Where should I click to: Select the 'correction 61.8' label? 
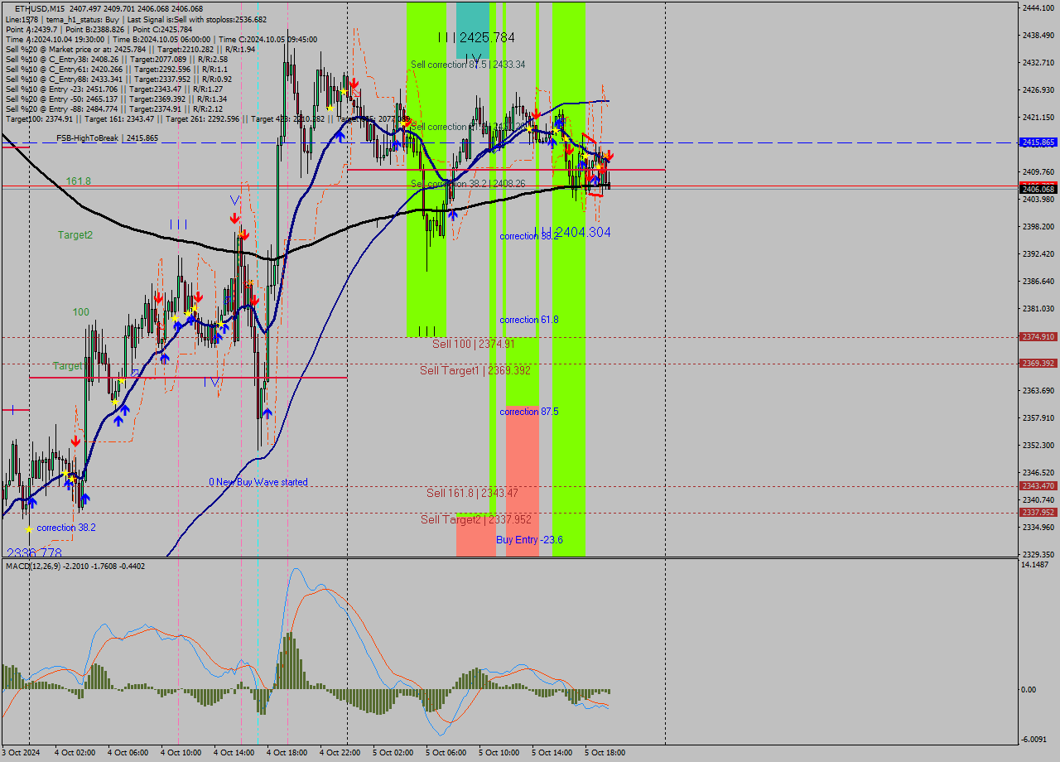(528, 320)
